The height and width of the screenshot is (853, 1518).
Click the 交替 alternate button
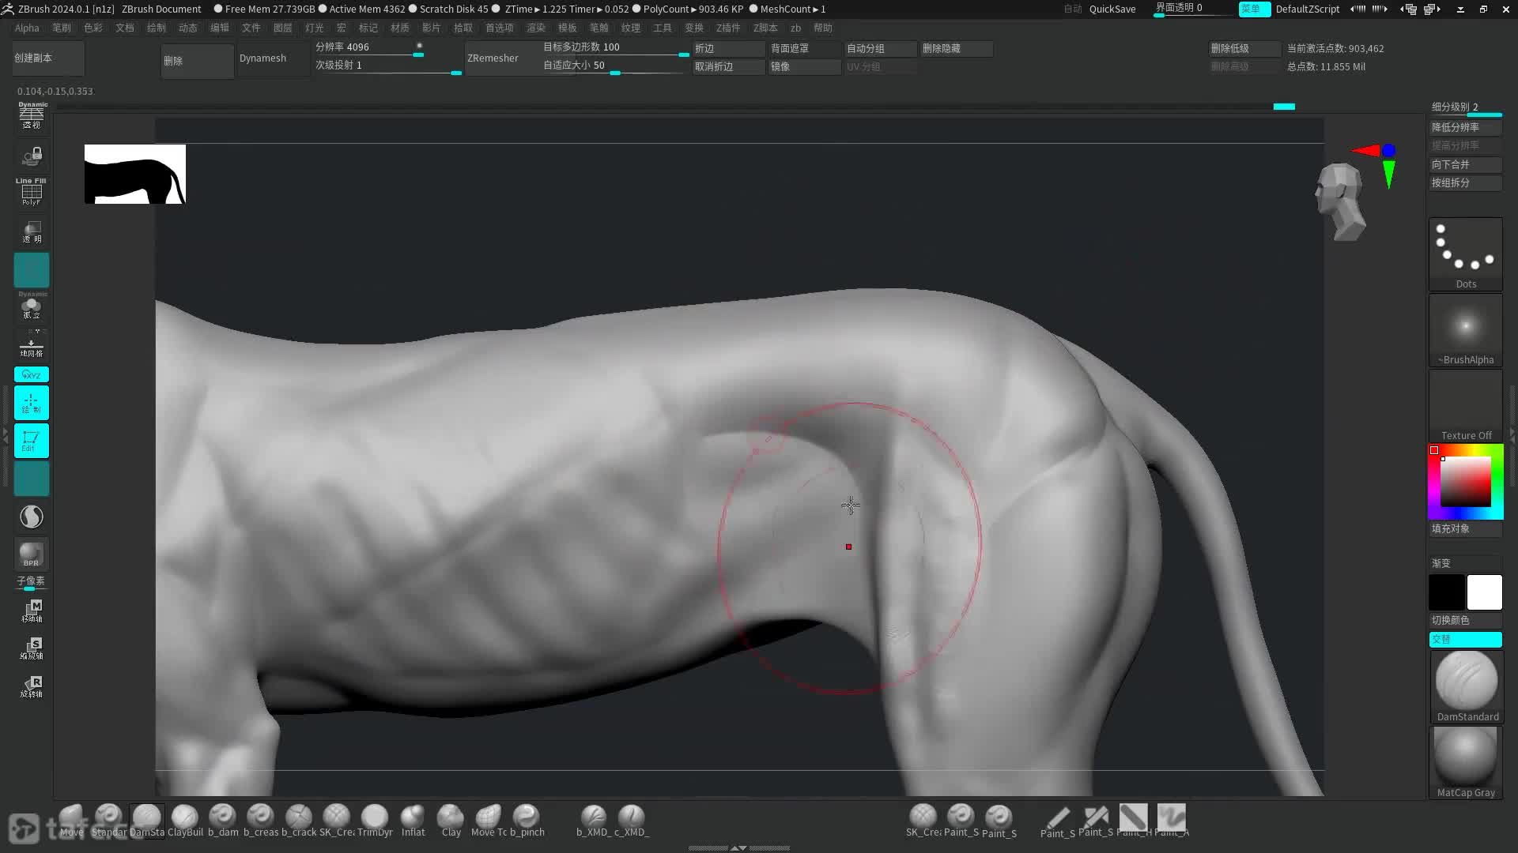1466,639
